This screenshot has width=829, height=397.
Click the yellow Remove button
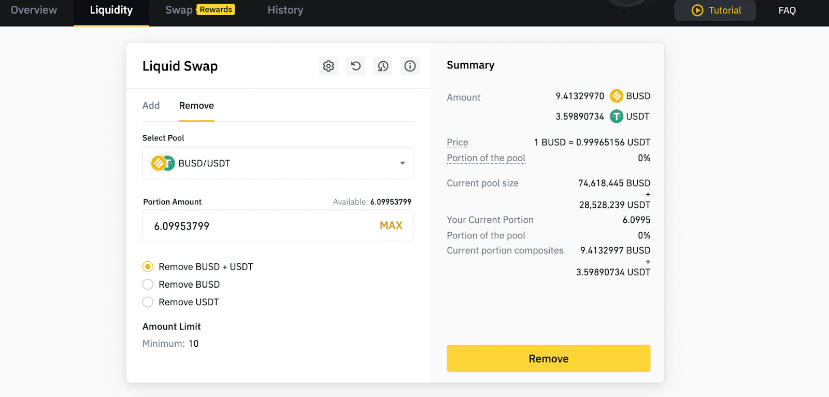548,358
